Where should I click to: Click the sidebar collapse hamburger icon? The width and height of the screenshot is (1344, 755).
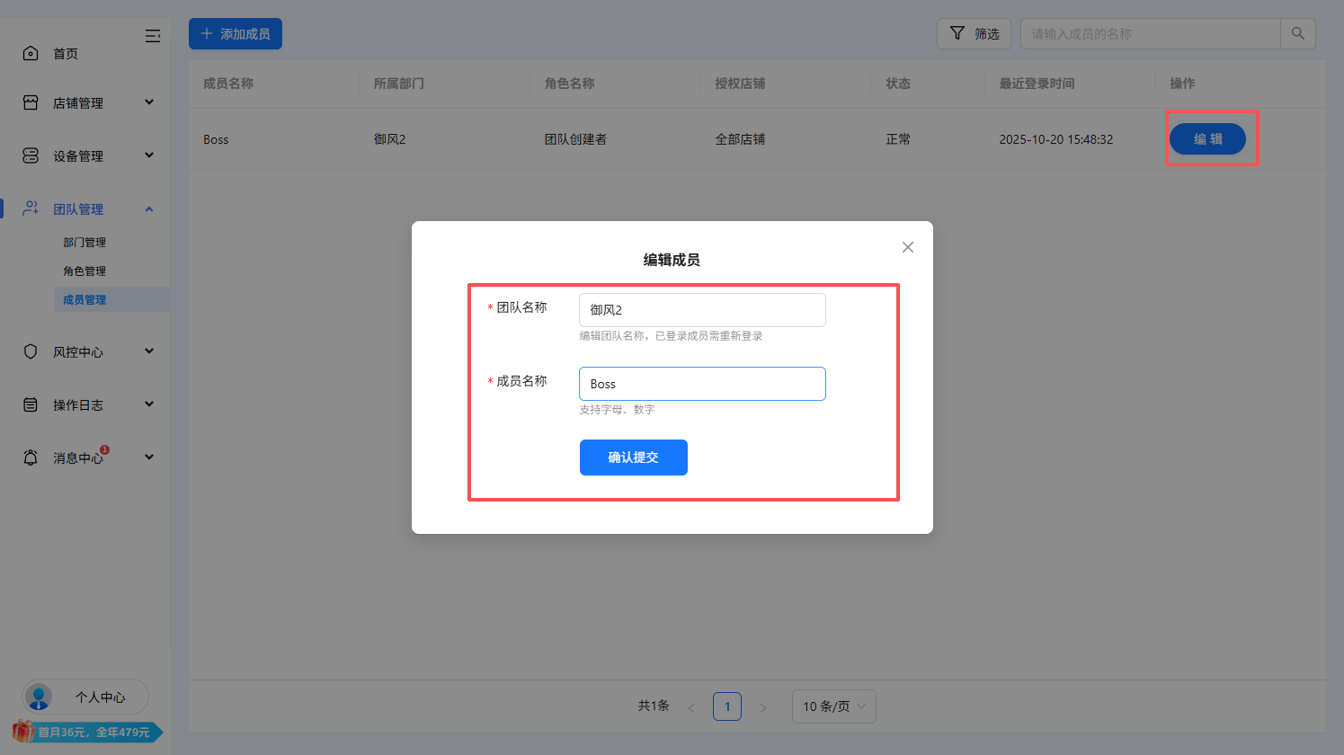tap(153, 36)
